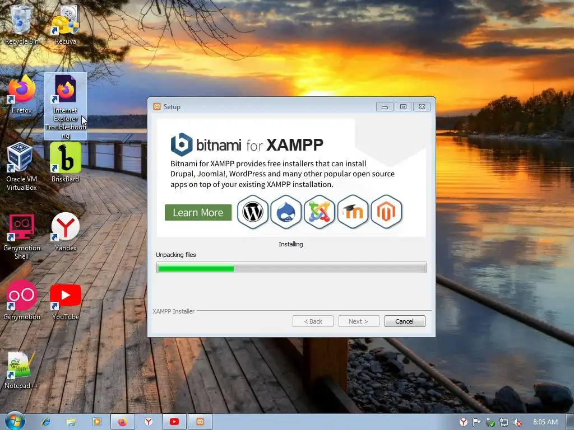574x430 pixels.
Task: Open YouTube taskbar button
Action: (x=174, y=422)
